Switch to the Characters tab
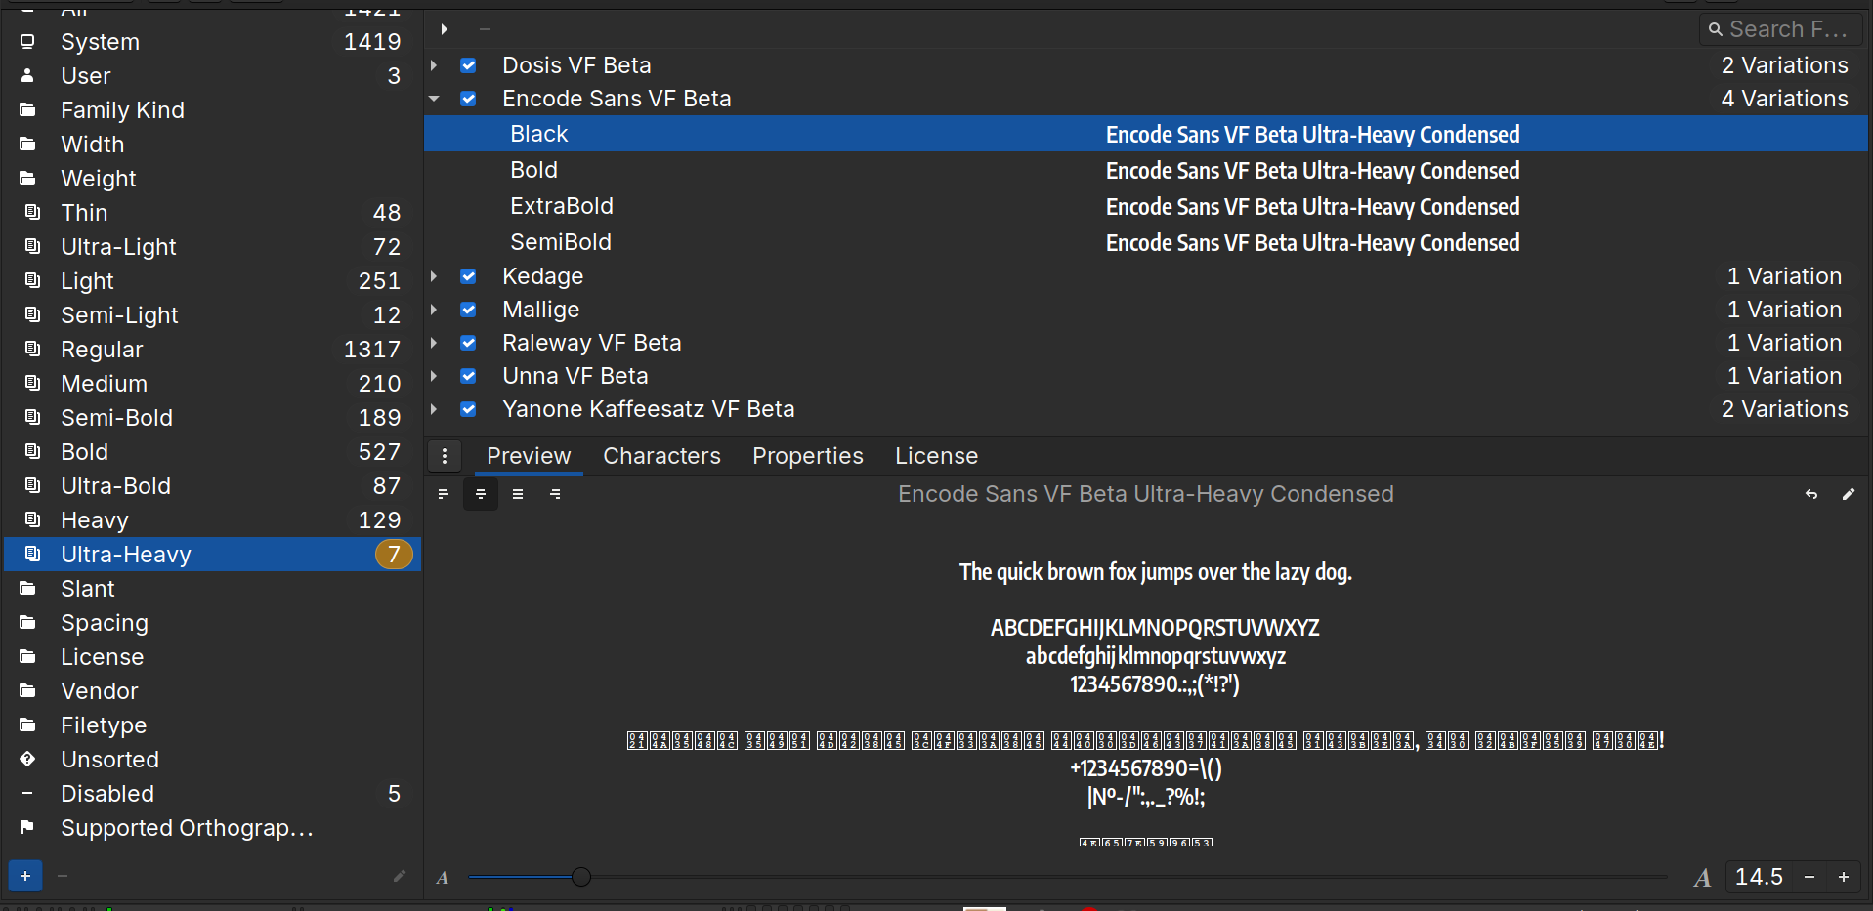This screenshot has height=911, width=1873. [661, 456]
